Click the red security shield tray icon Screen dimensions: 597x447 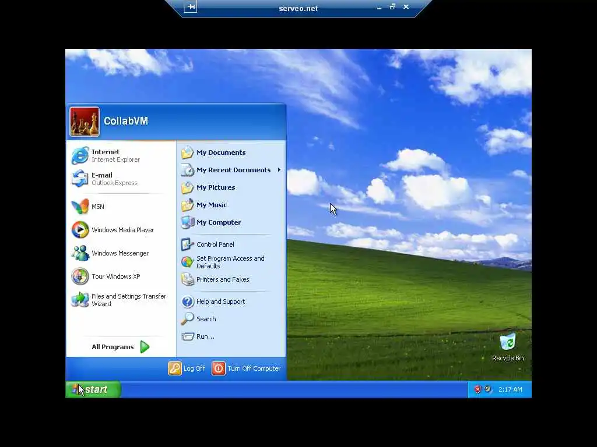(x=477, y=389)
